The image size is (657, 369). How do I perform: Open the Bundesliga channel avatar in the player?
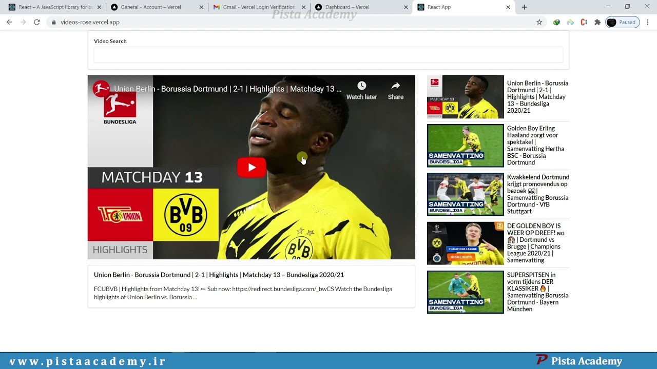click(x=101, y=89)
